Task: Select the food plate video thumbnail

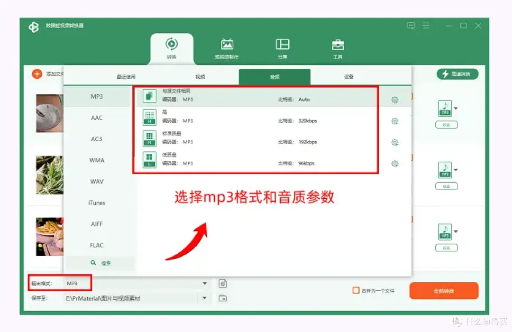Action: 50,237
